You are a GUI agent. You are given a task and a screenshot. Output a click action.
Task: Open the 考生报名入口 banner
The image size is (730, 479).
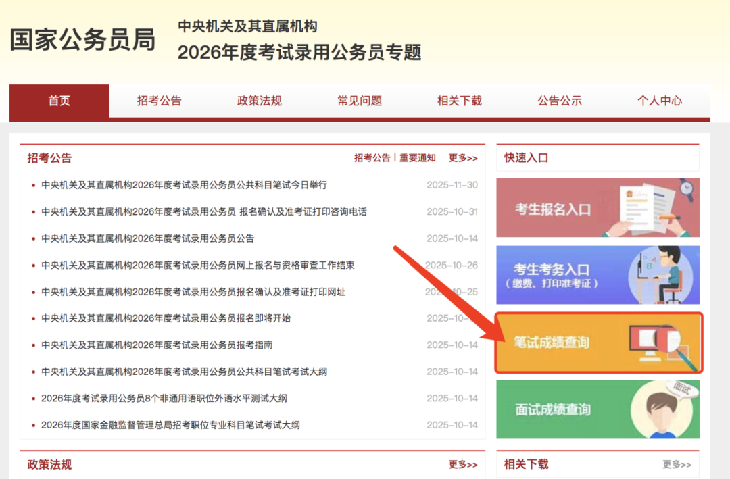(598, 208)
